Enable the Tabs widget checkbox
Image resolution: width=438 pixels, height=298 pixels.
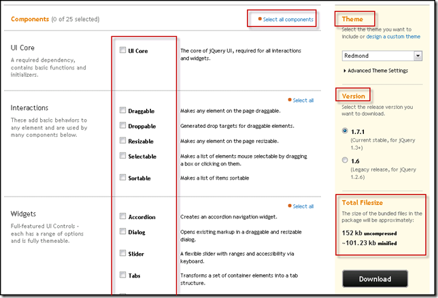tap(122, 275)
